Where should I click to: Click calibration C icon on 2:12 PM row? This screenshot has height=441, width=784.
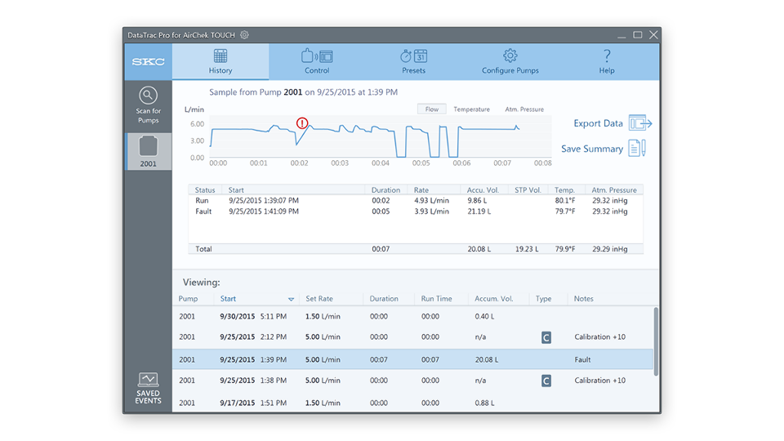click(x=546, y=337)
